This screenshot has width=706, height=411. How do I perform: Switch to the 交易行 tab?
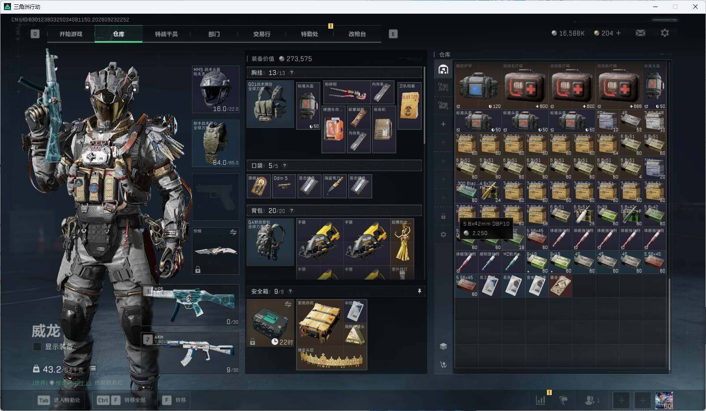point(262,34)
